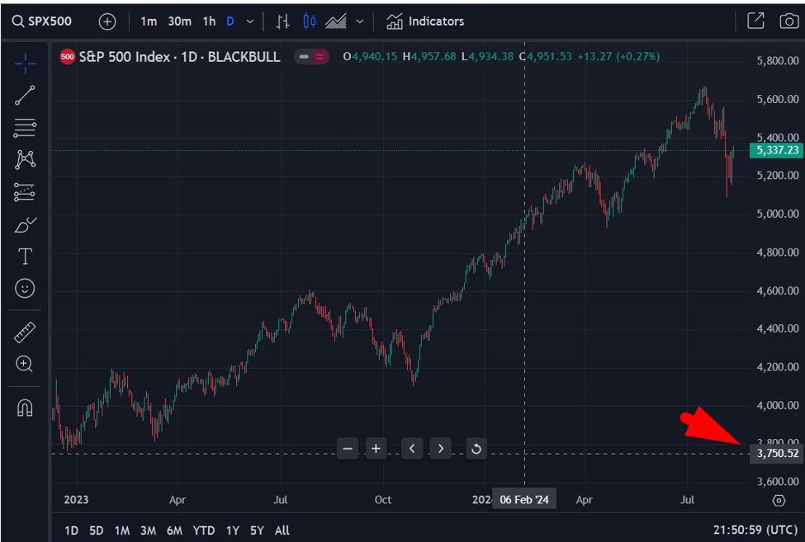805x542 pixels.
Task: Toggle the pink indicator pill beside BLACKBULL
Action: [x=321, y=58]
